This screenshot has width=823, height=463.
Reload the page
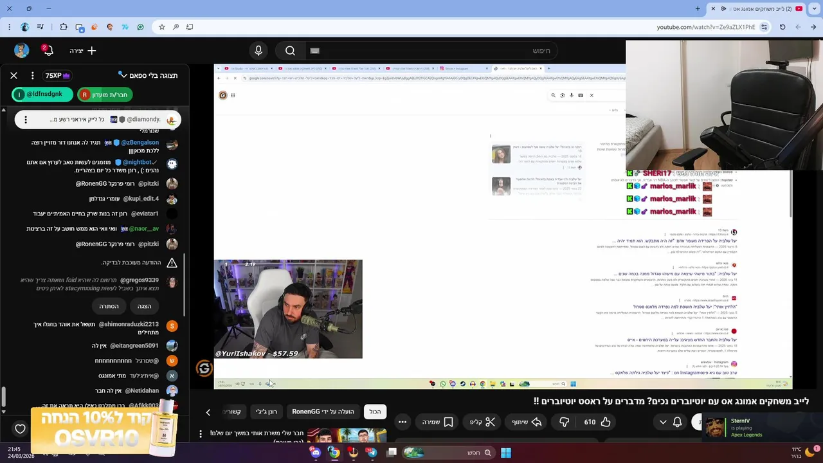pyautogui.click(x=782, y=27)
